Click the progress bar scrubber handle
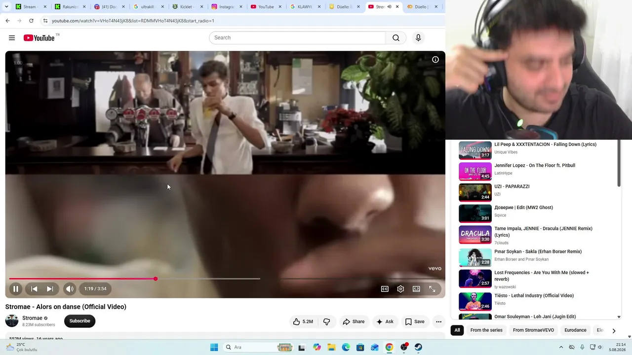 pos(156,279)
